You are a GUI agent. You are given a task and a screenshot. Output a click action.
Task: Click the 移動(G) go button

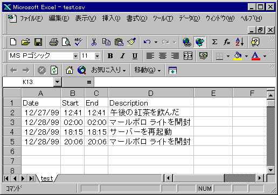tap(147, 70)
